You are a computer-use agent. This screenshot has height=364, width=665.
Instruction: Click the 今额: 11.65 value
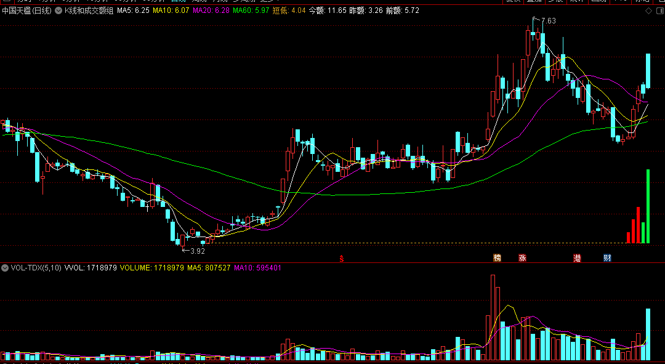click(x=328, y=10)
